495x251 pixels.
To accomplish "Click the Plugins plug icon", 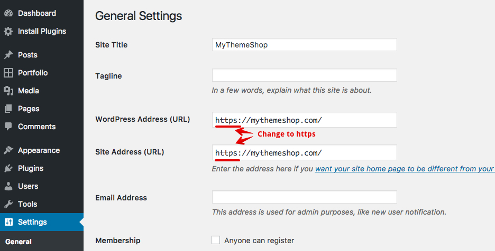I will coord(8,168).
